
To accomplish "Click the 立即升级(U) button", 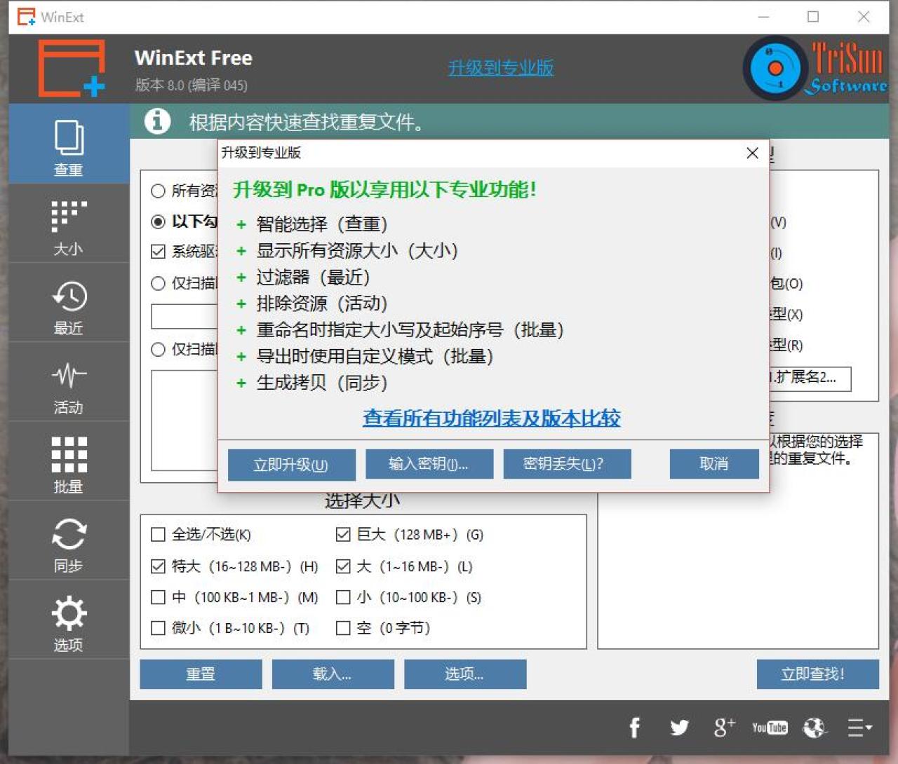I will click(x=291, y=465).
